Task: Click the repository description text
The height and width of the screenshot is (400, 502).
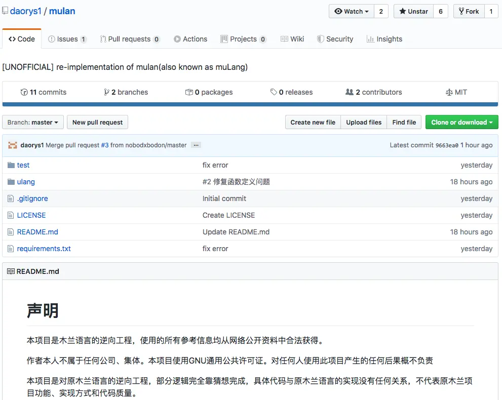Action: [x=125, y=67]
